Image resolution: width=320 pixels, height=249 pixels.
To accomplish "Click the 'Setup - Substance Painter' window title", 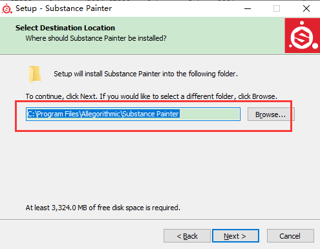I will point(63,8).
